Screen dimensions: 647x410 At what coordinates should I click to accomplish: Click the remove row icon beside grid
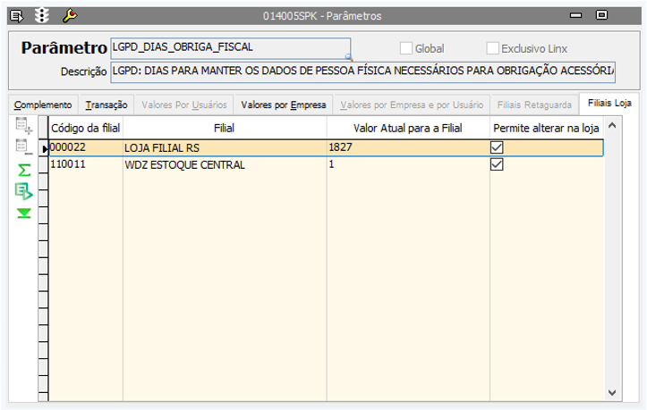coord(24,147)
